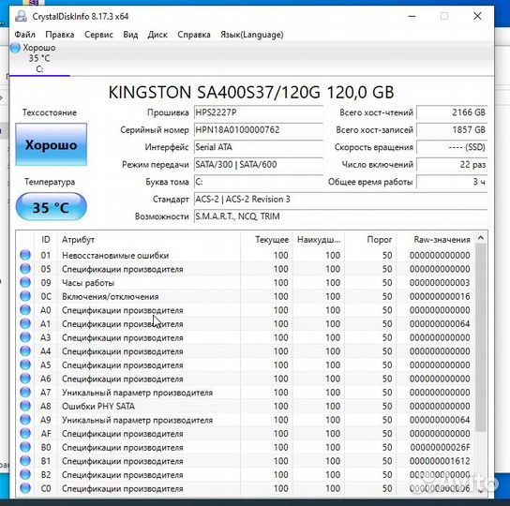Screen dimensions: 510x506
Task: Click the transfer mode field SATA/300 | SATA/600
Action: coord(259,164)
